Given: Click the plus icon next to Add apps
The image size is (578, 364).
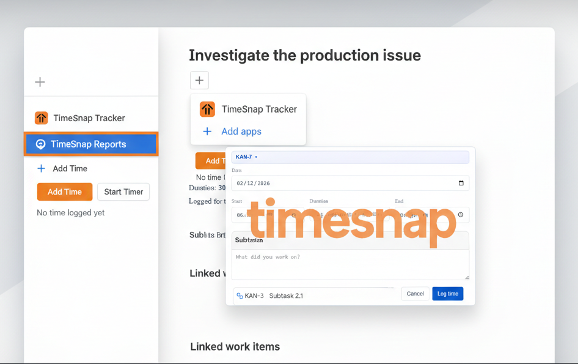Looking at the screenshot, I should (x=208, y=132).
